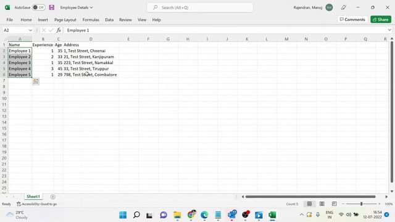This screenshot has height=222, width=395.
Task: Select column A header
Action: [20, 39]
